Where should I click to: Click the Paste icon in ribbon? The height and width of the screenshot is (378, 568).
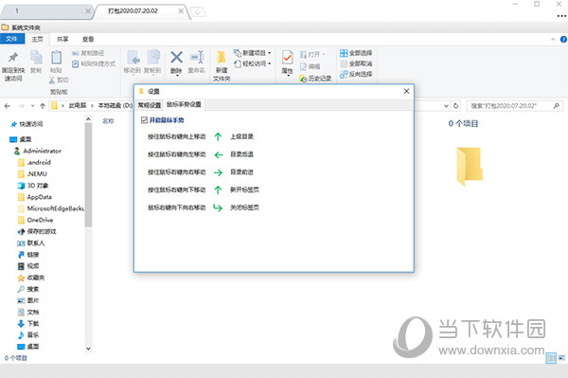click(x=56, y=58)
